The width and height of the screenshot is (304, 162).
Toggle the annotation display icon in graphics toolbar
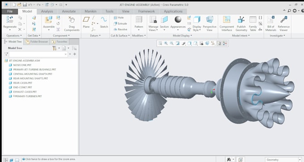tap(219, 43)
